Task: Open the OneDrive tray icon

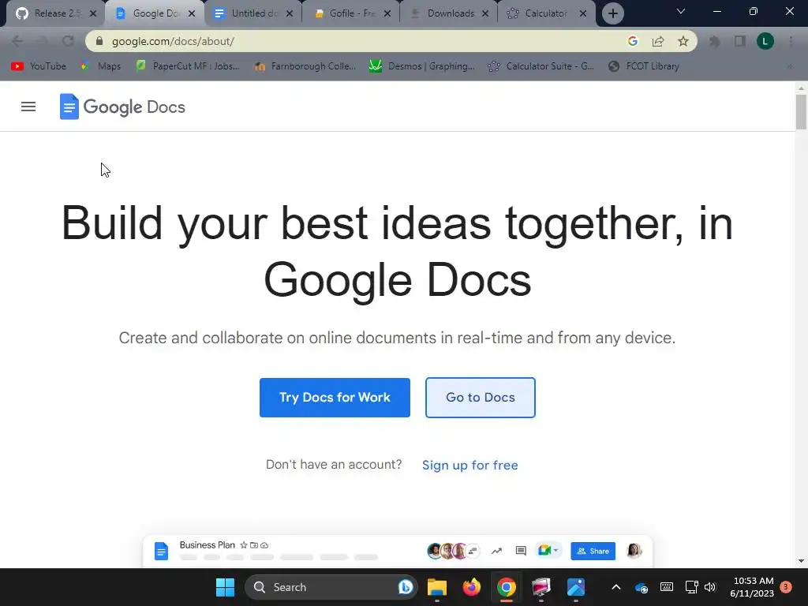Action: click(x=641, y=587)
